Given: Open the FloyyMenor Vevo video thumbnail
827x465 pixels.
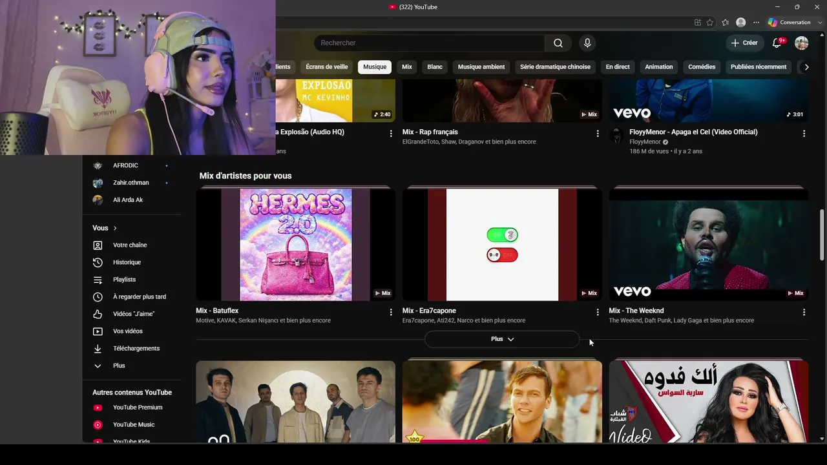Looking at the screenshot, I should coord(708,101).
